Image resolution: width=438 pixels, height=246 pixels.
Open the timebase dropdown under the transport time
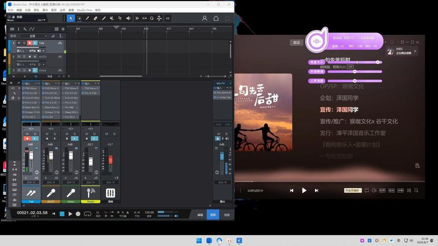point(36,216)
